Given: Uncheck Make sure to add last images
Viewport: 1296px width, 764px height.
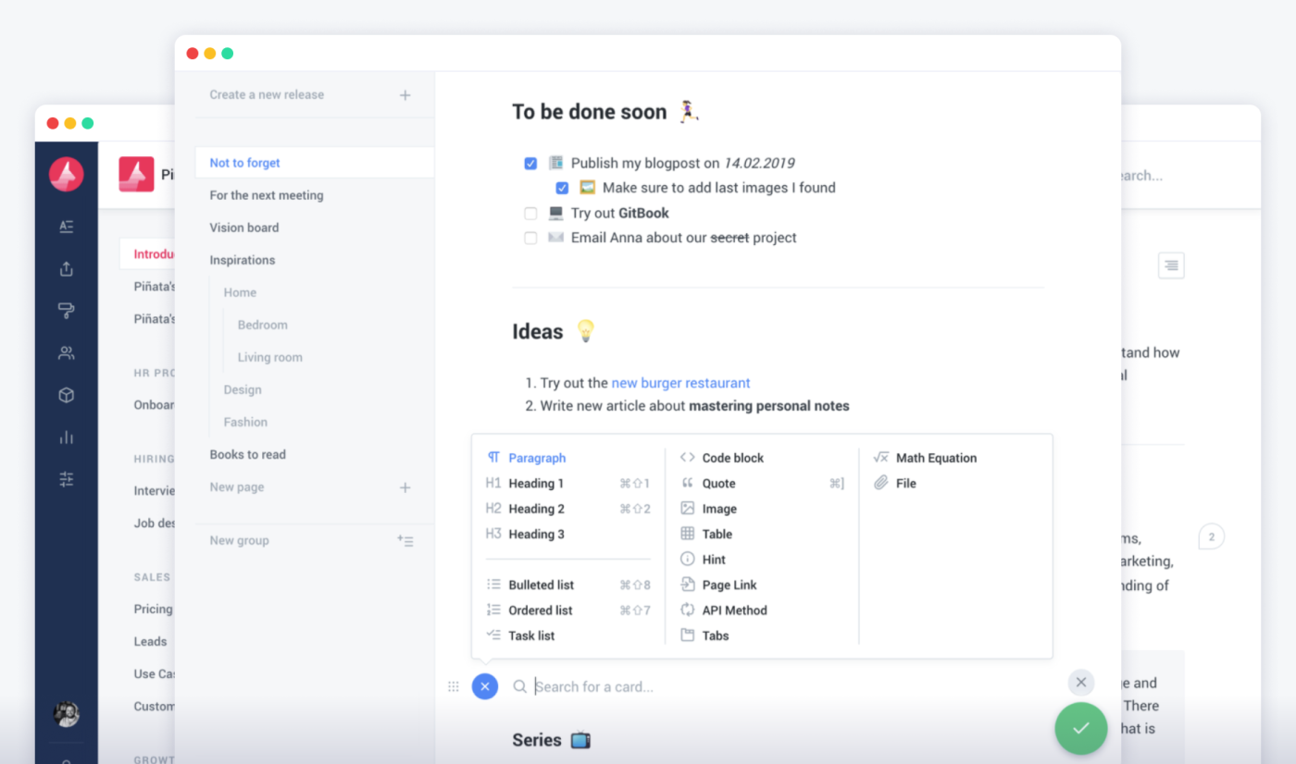Looking at the screenshot, I should point(562,188).
